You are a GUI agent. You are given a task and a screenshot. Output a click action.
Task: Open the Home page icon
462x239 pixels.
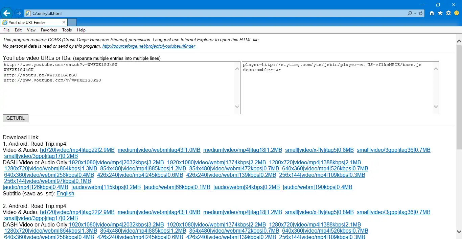(432, 13)
